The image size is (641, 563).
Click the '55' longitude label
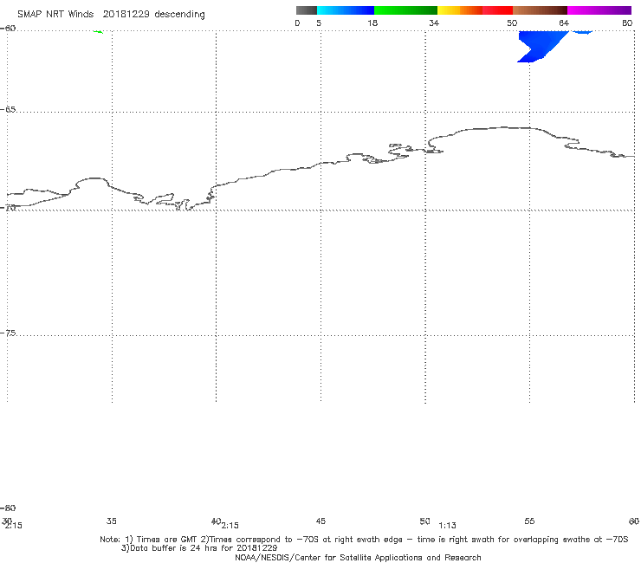tap(529, 521)
